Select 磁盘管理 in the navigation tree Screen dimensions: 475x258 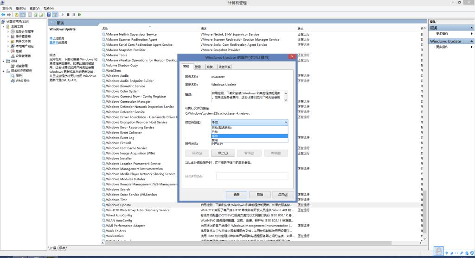[x=21, y=66]
